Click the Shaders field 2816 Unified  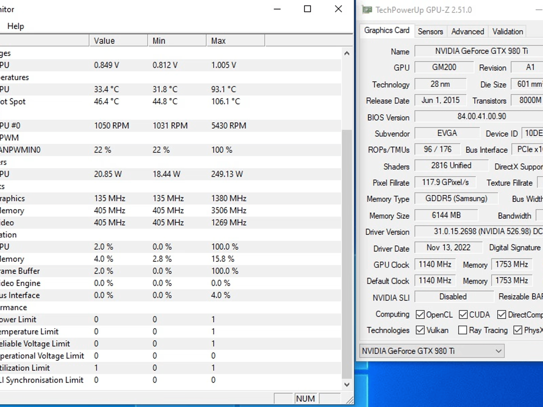pyautogui.click(x=452, y=166)
